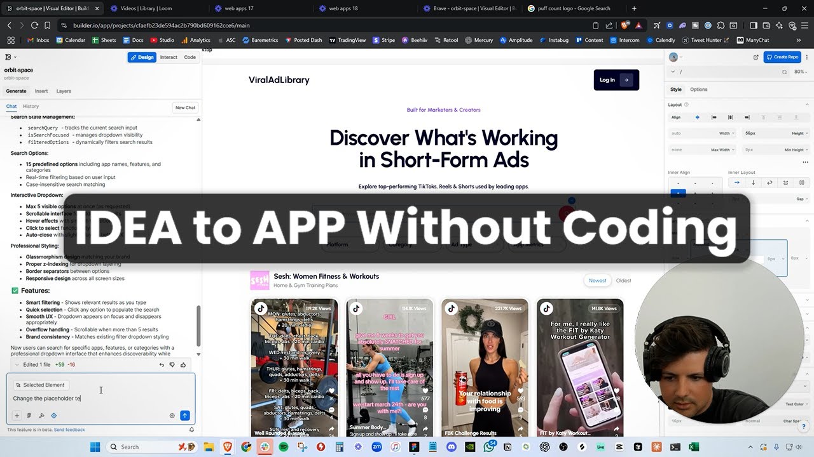Screen dimensions: 814x457
Task: Open preview in new tab icon
Action: [756, 57]
